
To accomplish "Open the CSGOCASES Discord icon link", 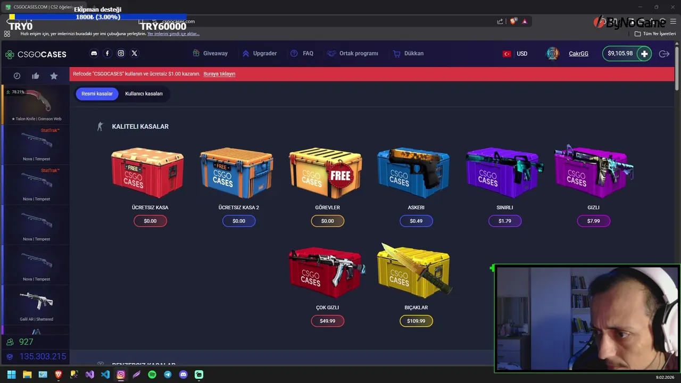I will coord(94,53).
